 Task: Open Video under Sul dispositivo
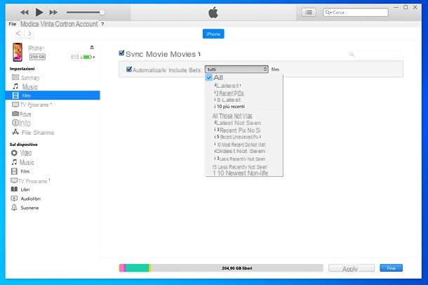click(21, 153)
